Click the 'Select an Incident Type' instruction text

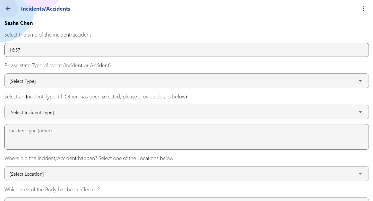pos(96,97)
